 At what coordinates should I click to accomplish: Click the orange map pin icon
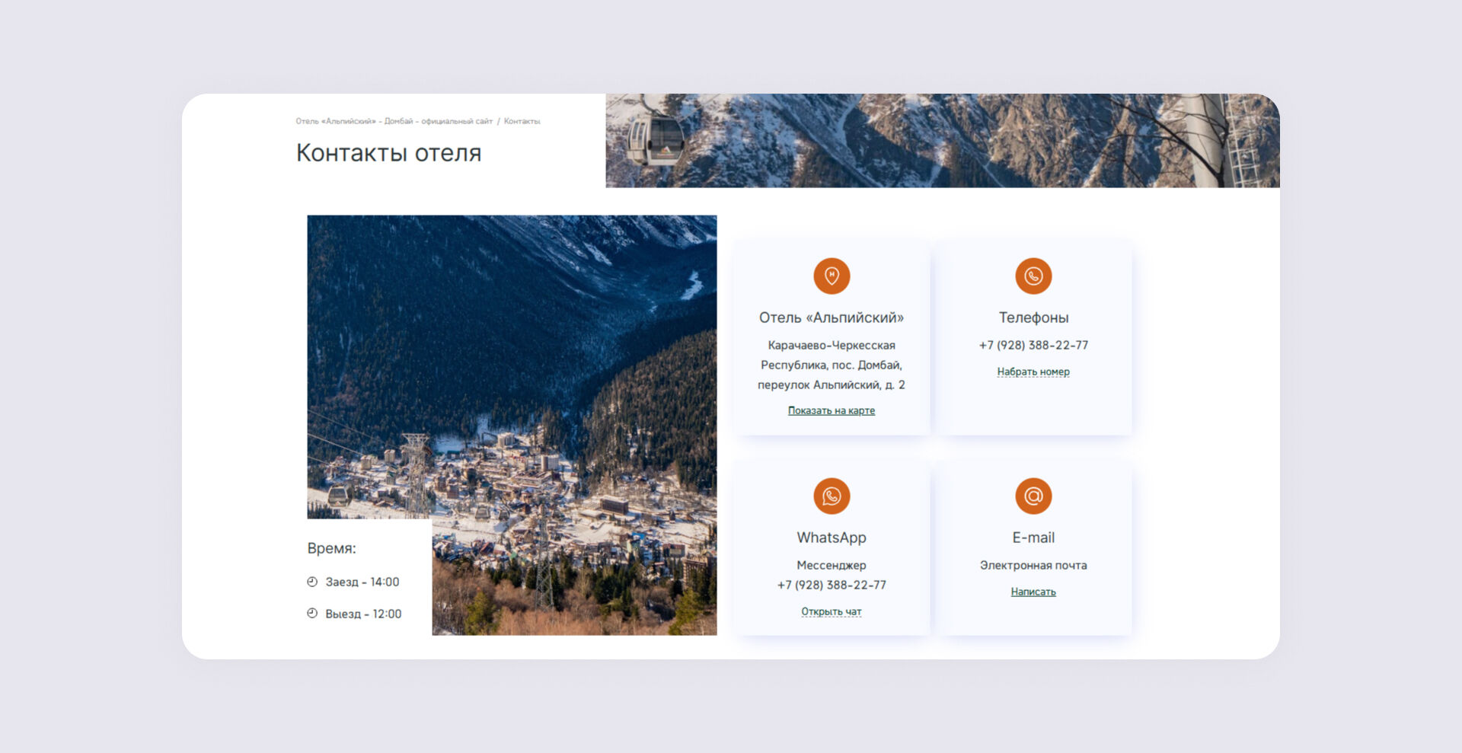tap(832, 276)
